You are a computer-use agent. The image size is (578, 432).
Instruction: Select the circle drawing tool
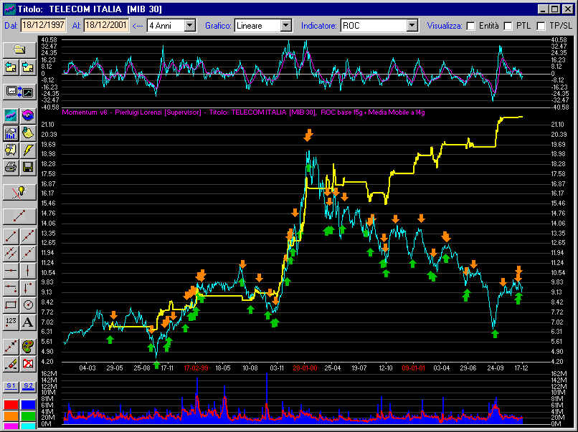pos(28,304)
